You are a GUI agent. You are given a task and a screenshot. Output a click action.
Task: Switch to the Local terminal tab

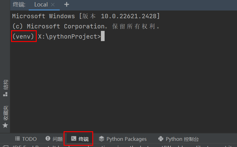(x=41, y=5)
